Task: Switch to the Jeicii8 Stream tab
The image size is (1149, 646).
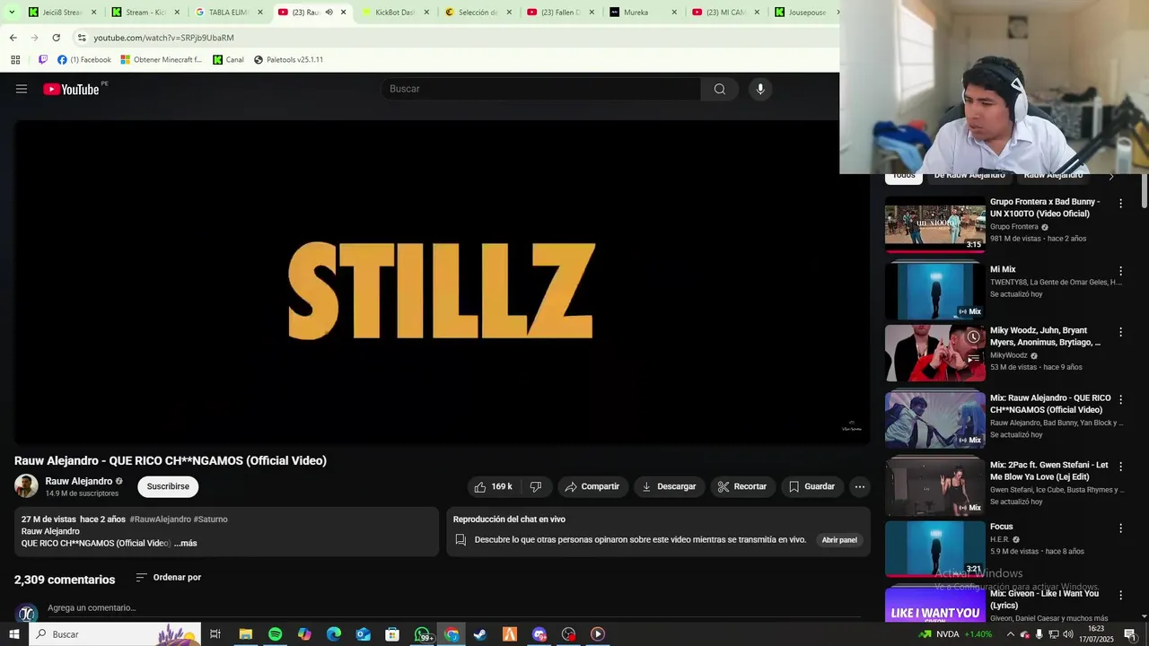Action: pyautogui.click(x=63, y=13)
